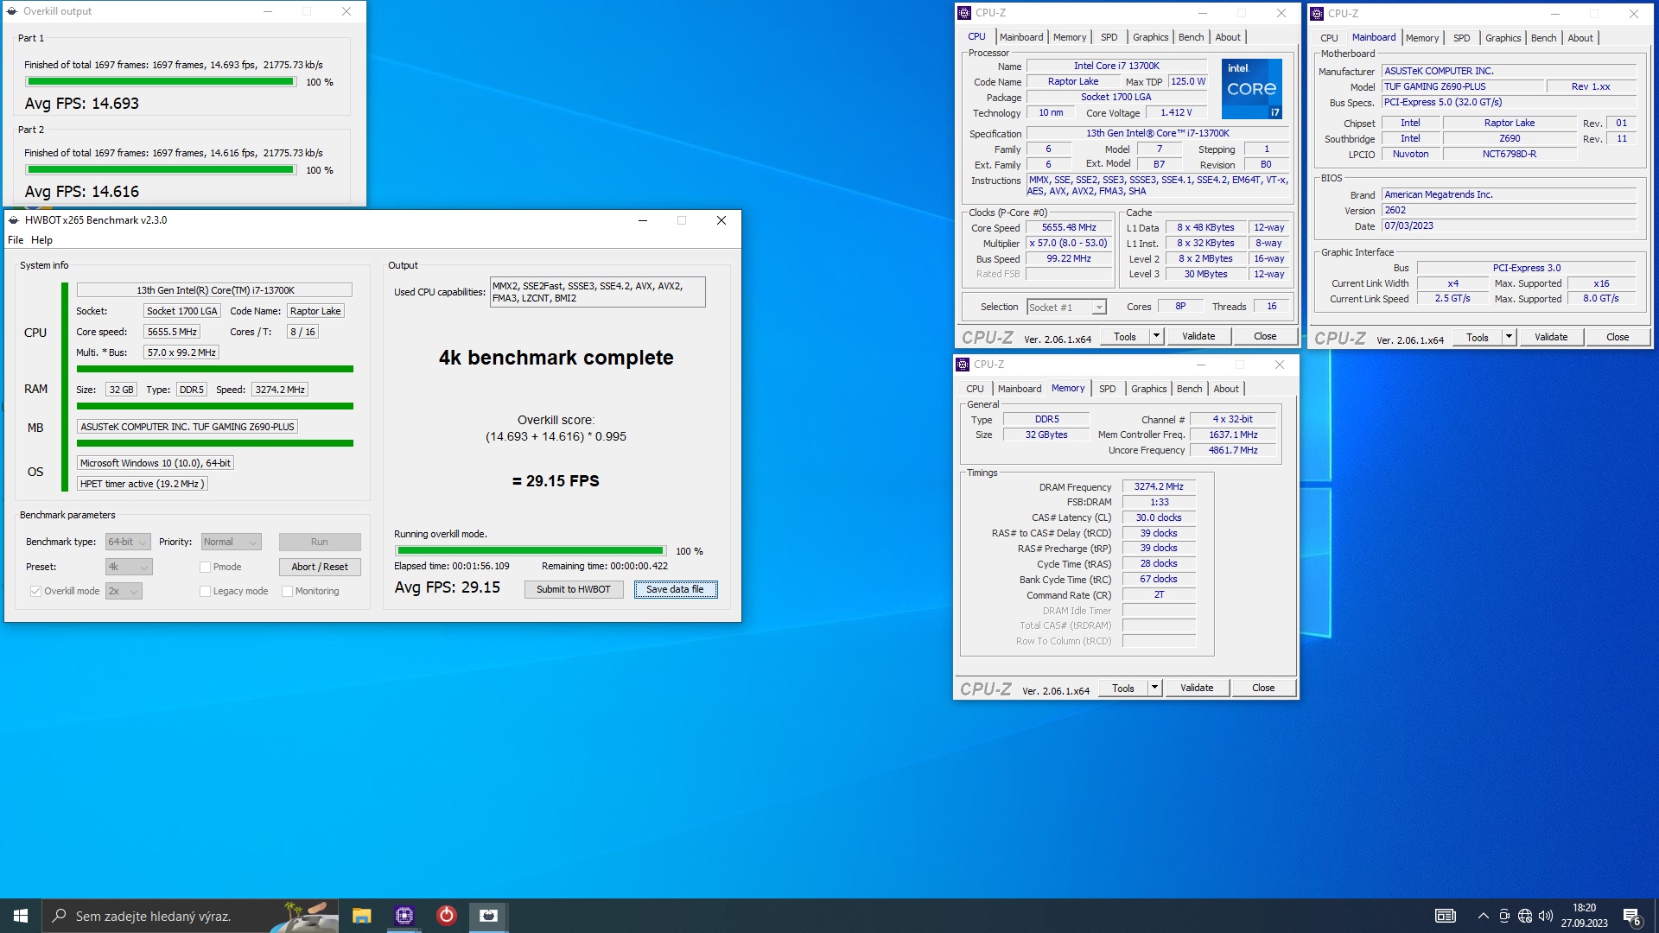Click the Avg FPS: 29.15 result text

(x=448, y=587)
